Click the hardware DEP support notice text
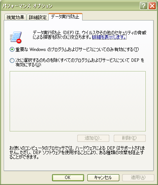The width and height of the screenshot is (158, 185). (x=77, y=153)
